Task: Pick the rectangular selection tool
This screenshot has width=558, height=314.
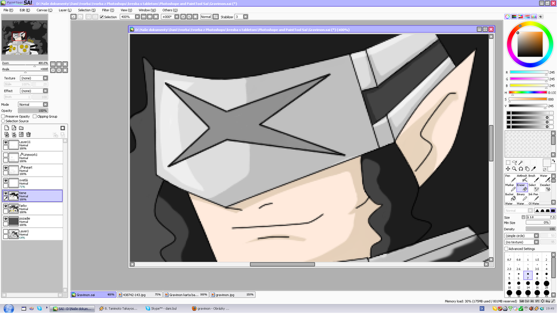Action: tap(508, 162)
